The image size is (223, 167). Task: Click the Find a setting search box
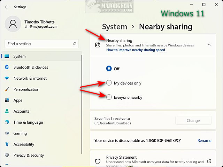coord(41,44)
